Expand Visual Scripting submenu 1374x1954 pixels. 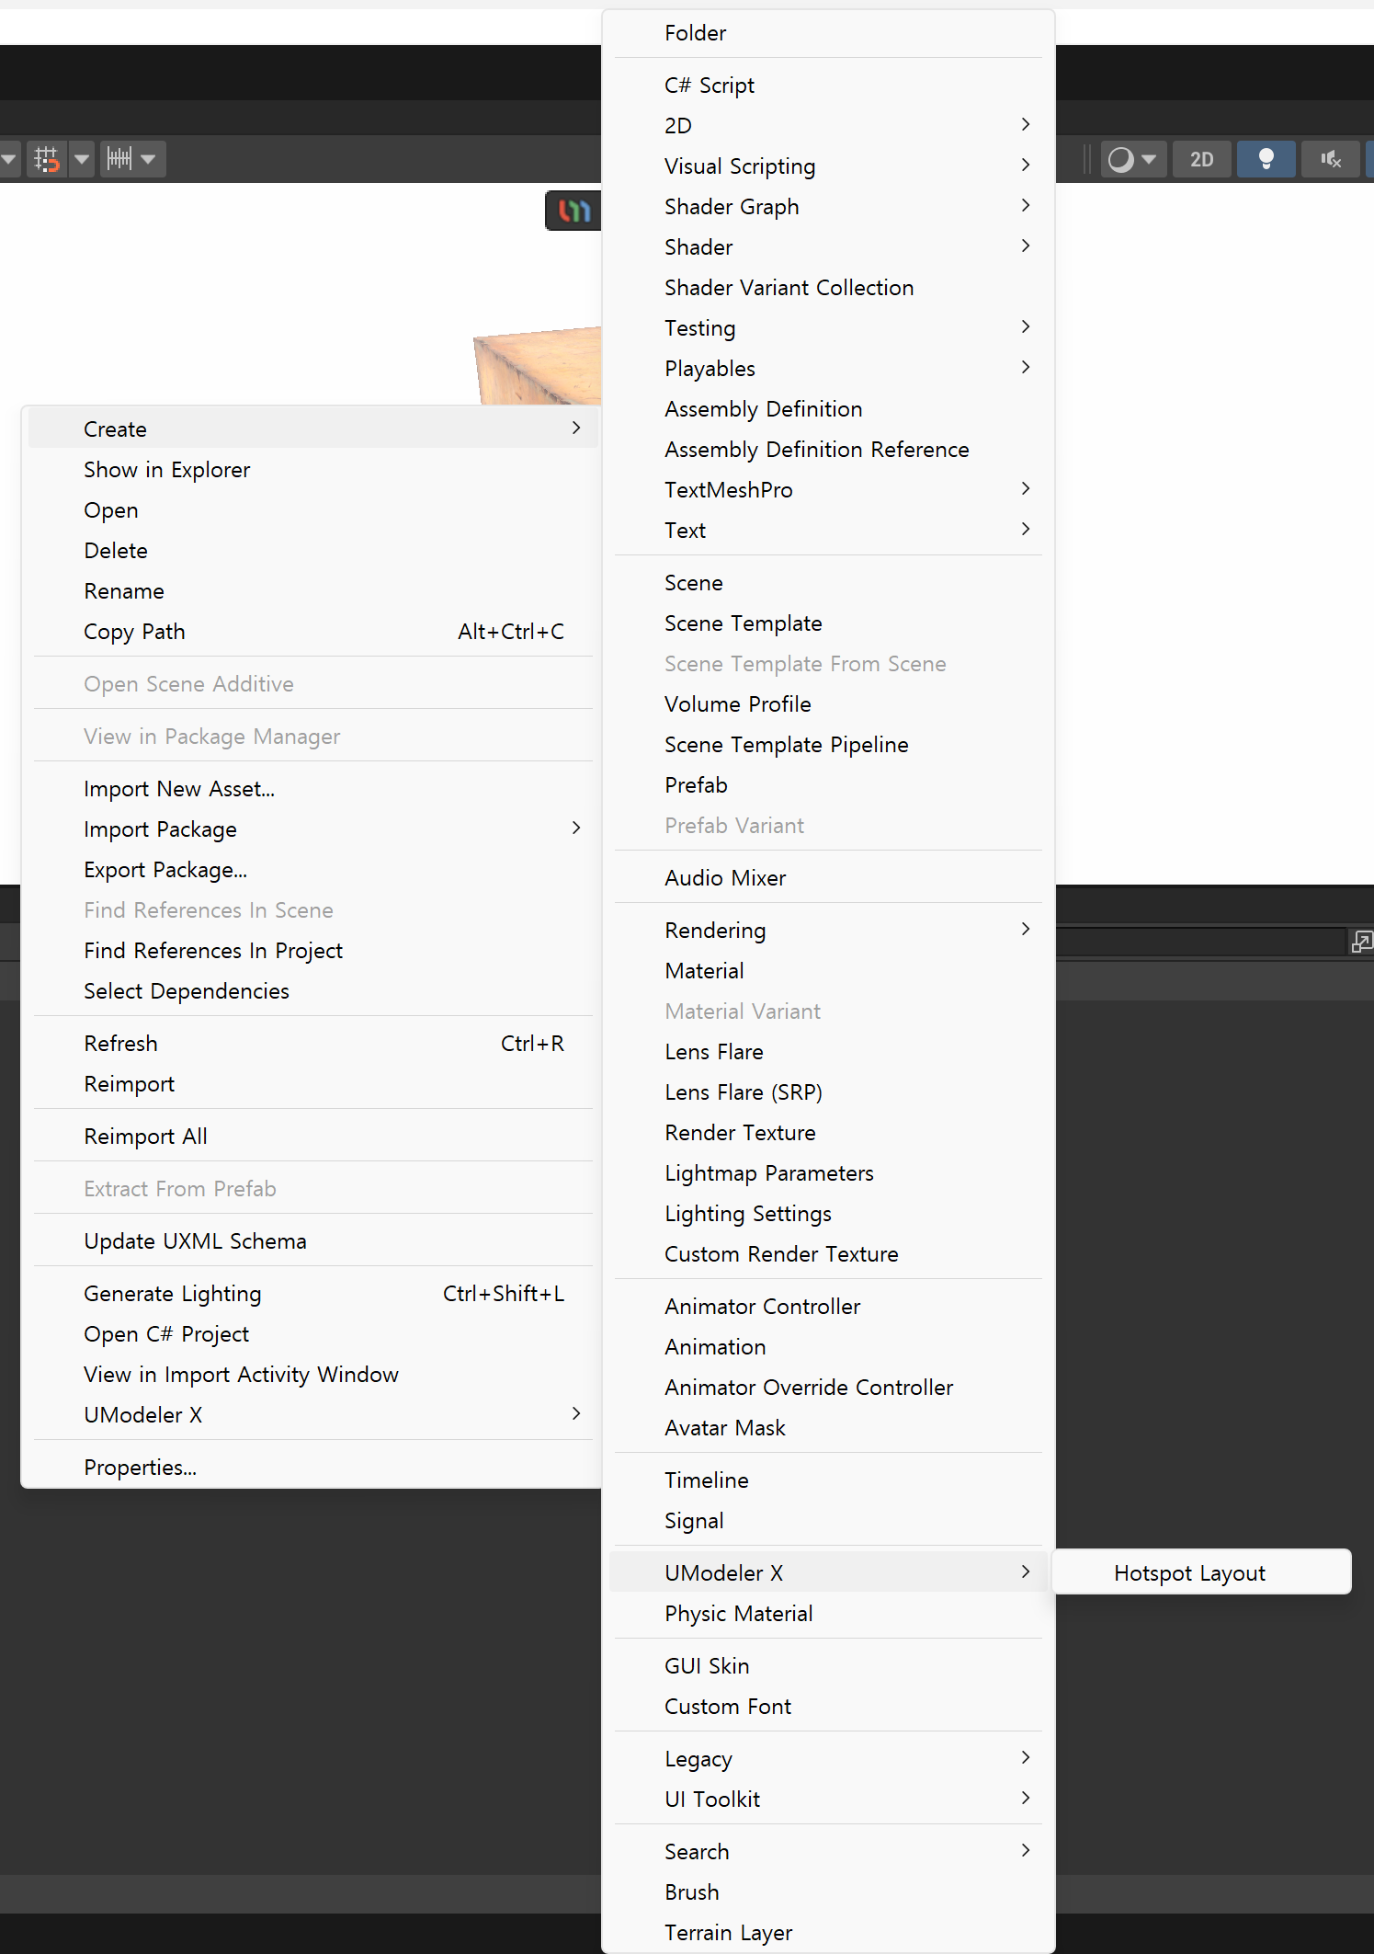(x=828, y=166)
